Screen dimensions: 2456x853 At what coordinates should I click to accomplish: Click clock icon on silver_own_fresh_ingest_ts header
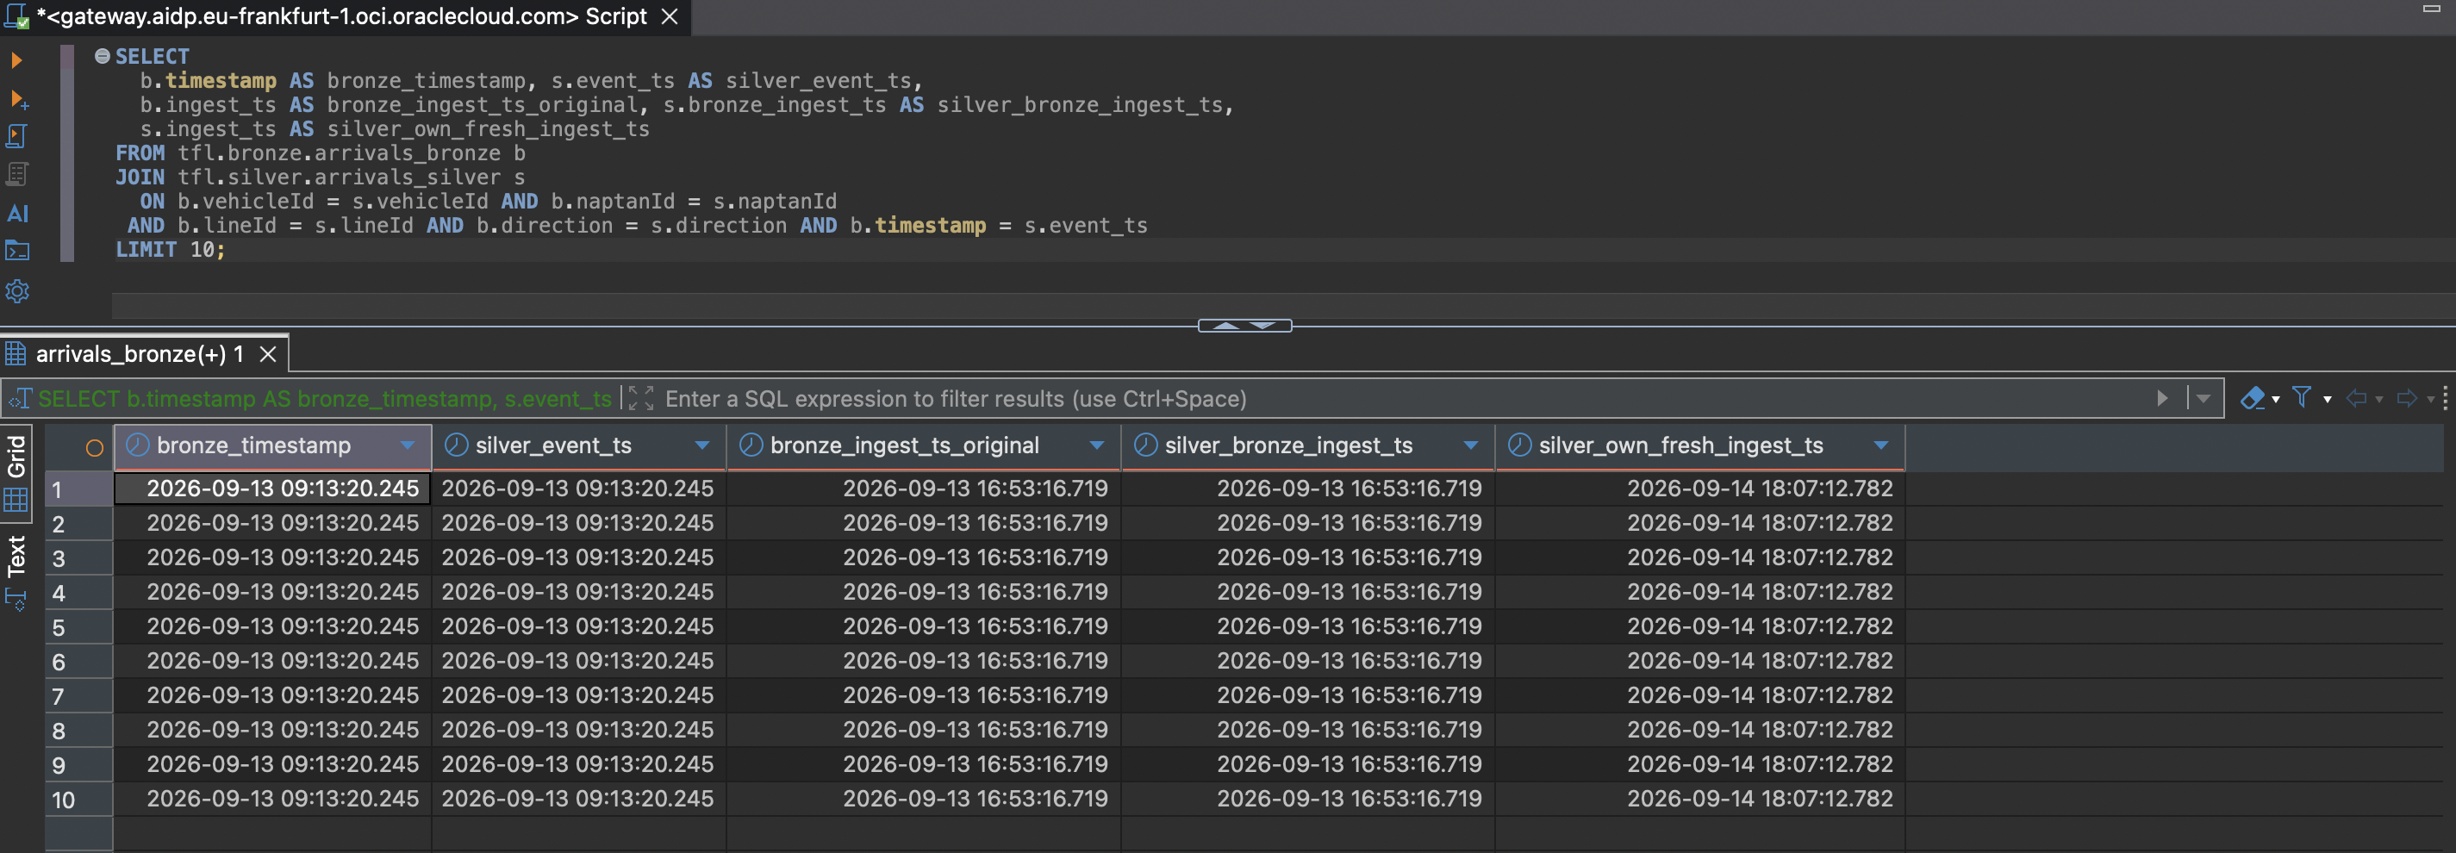coord(1520,445)
